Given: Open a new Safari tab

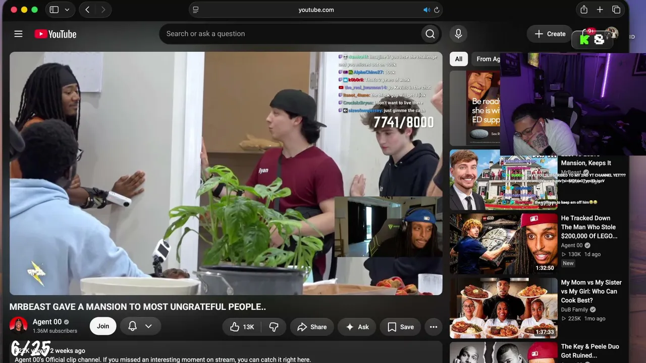Looking at the screenshot, I should (x=600, y=10).
